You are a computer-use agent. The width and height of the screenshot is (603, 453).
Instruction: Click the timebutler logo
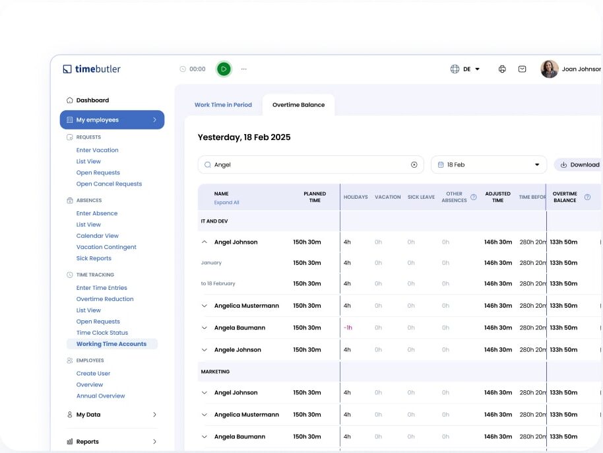pos(92,69)
